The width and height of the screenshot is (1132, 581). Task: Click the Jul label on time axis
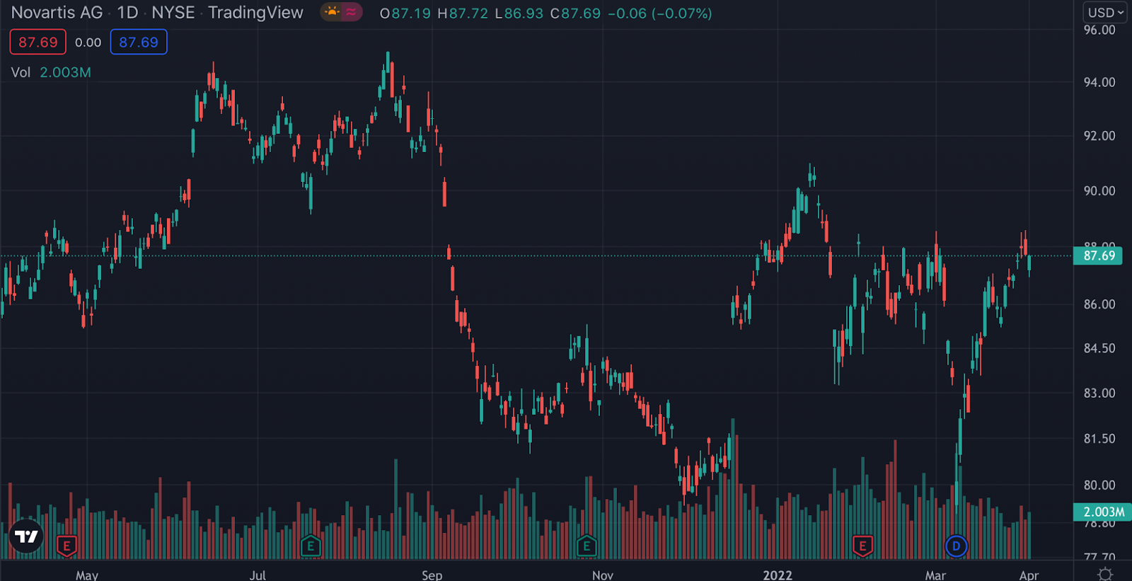(x=258, y=575)
